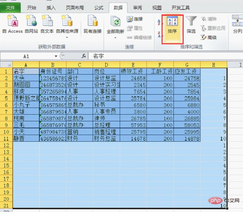Select row 5 header
The width and height of the screenshot is (243, 212).
coord(6,98)
